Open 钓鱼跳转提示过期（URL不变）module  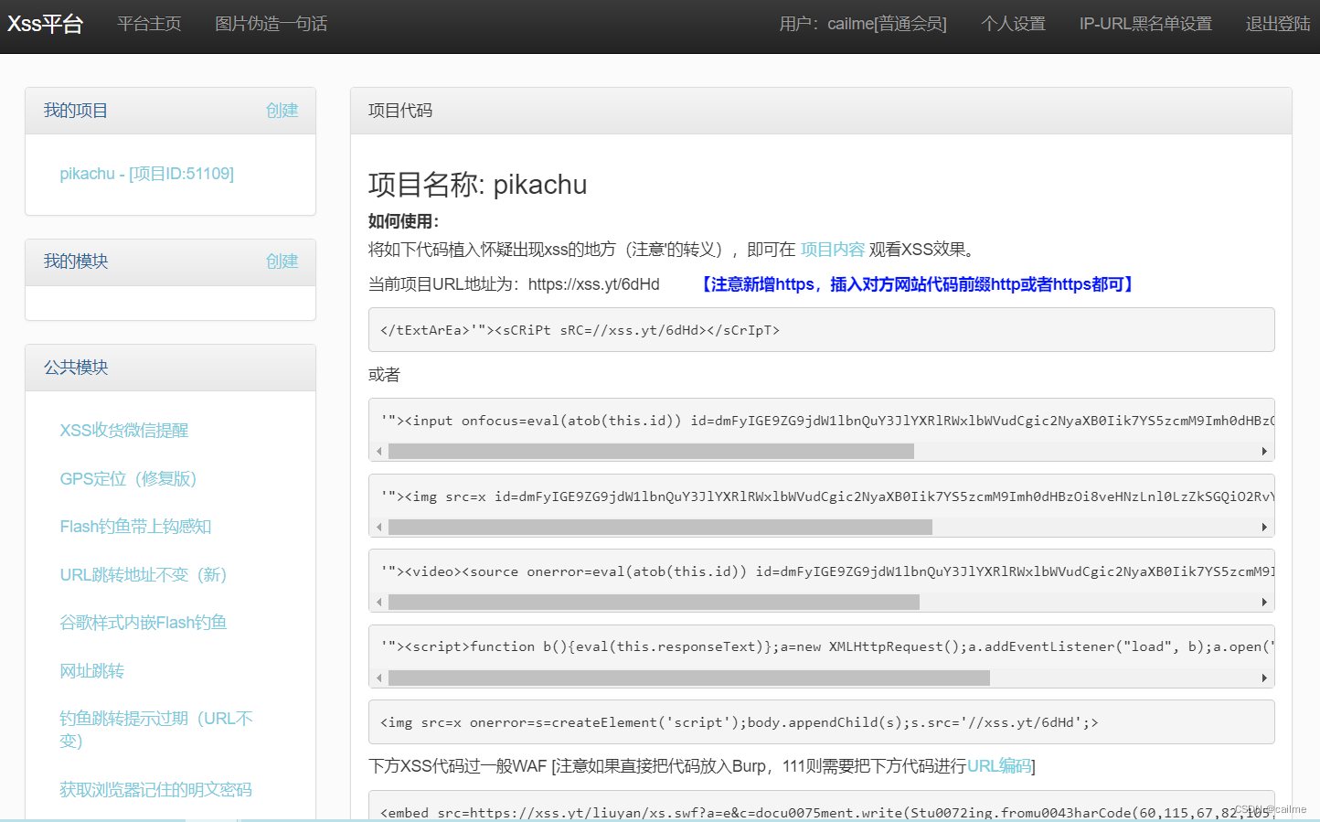pyautogui.click(x=156, y=730)
